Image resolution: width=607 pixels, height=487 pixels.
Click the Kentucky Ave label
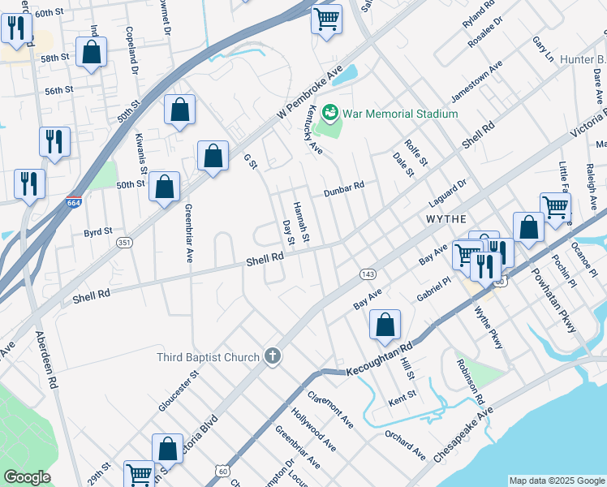pos(313,129)
